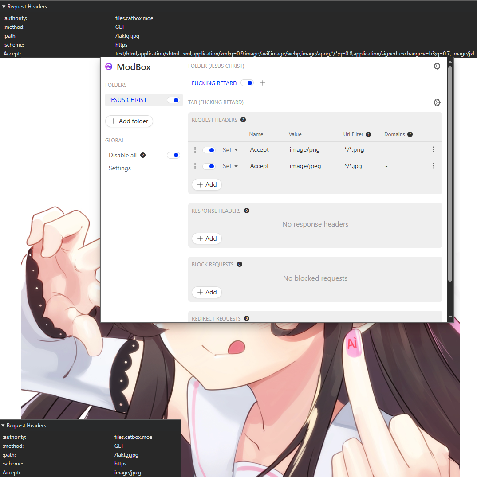Edit Accept name field in image/png row

point(259,150)
